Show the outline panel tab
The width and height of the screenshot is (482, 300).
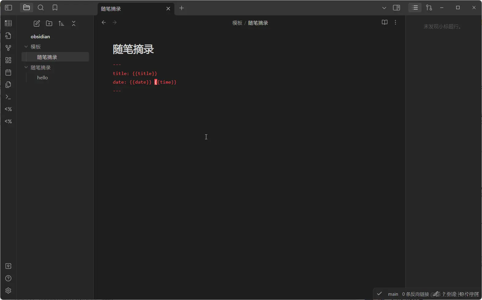point(415,8)
